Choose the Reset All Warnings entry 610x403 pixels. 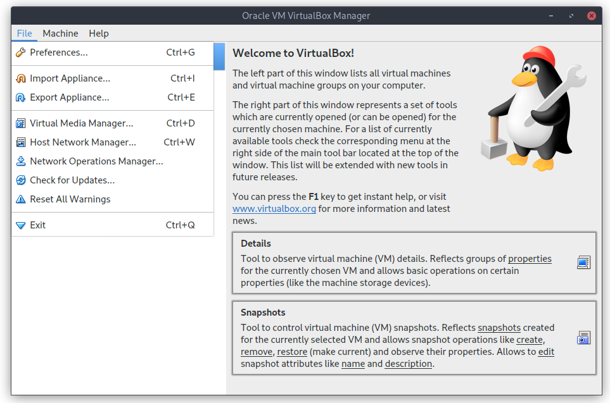pyautogui.click(x=112, y=199)
